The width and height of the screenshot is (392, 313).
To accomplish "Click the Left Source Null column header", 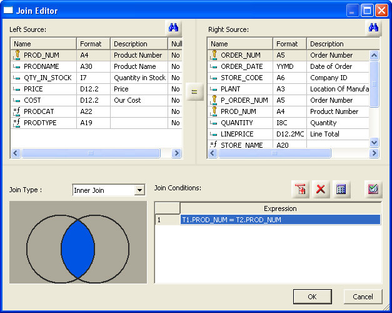I will click(x=175, y=44).
